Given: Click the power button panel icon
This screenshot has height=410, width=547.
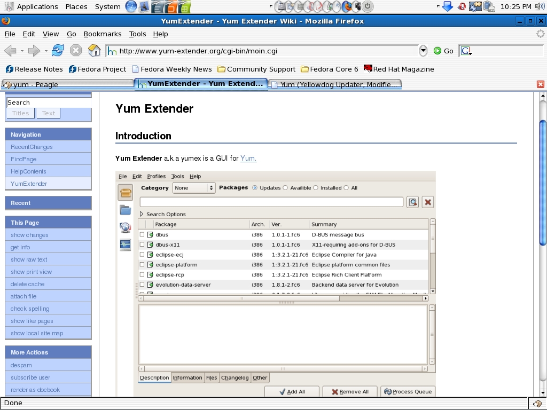Looking at the screenshot, I should pos(368,6).
